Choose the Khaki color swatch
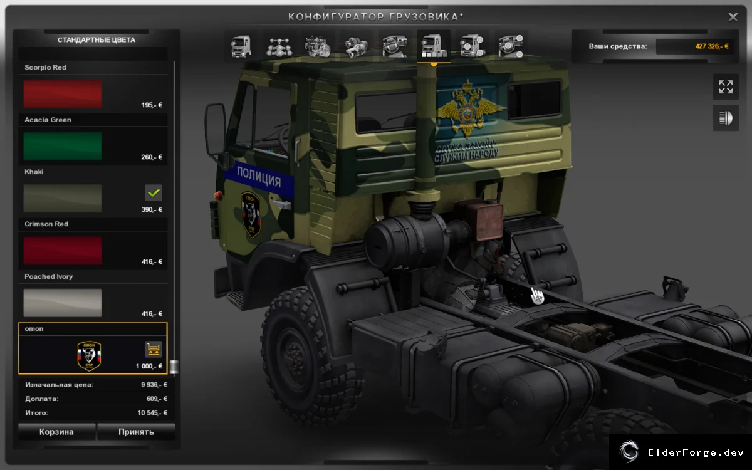752x470 pixels. (63, 198)
